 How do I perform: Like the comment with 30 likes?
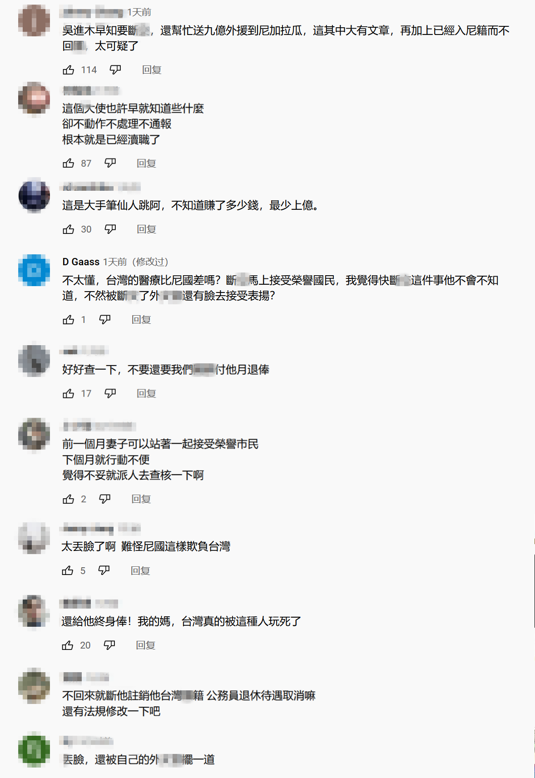click(x=69, y=229)
